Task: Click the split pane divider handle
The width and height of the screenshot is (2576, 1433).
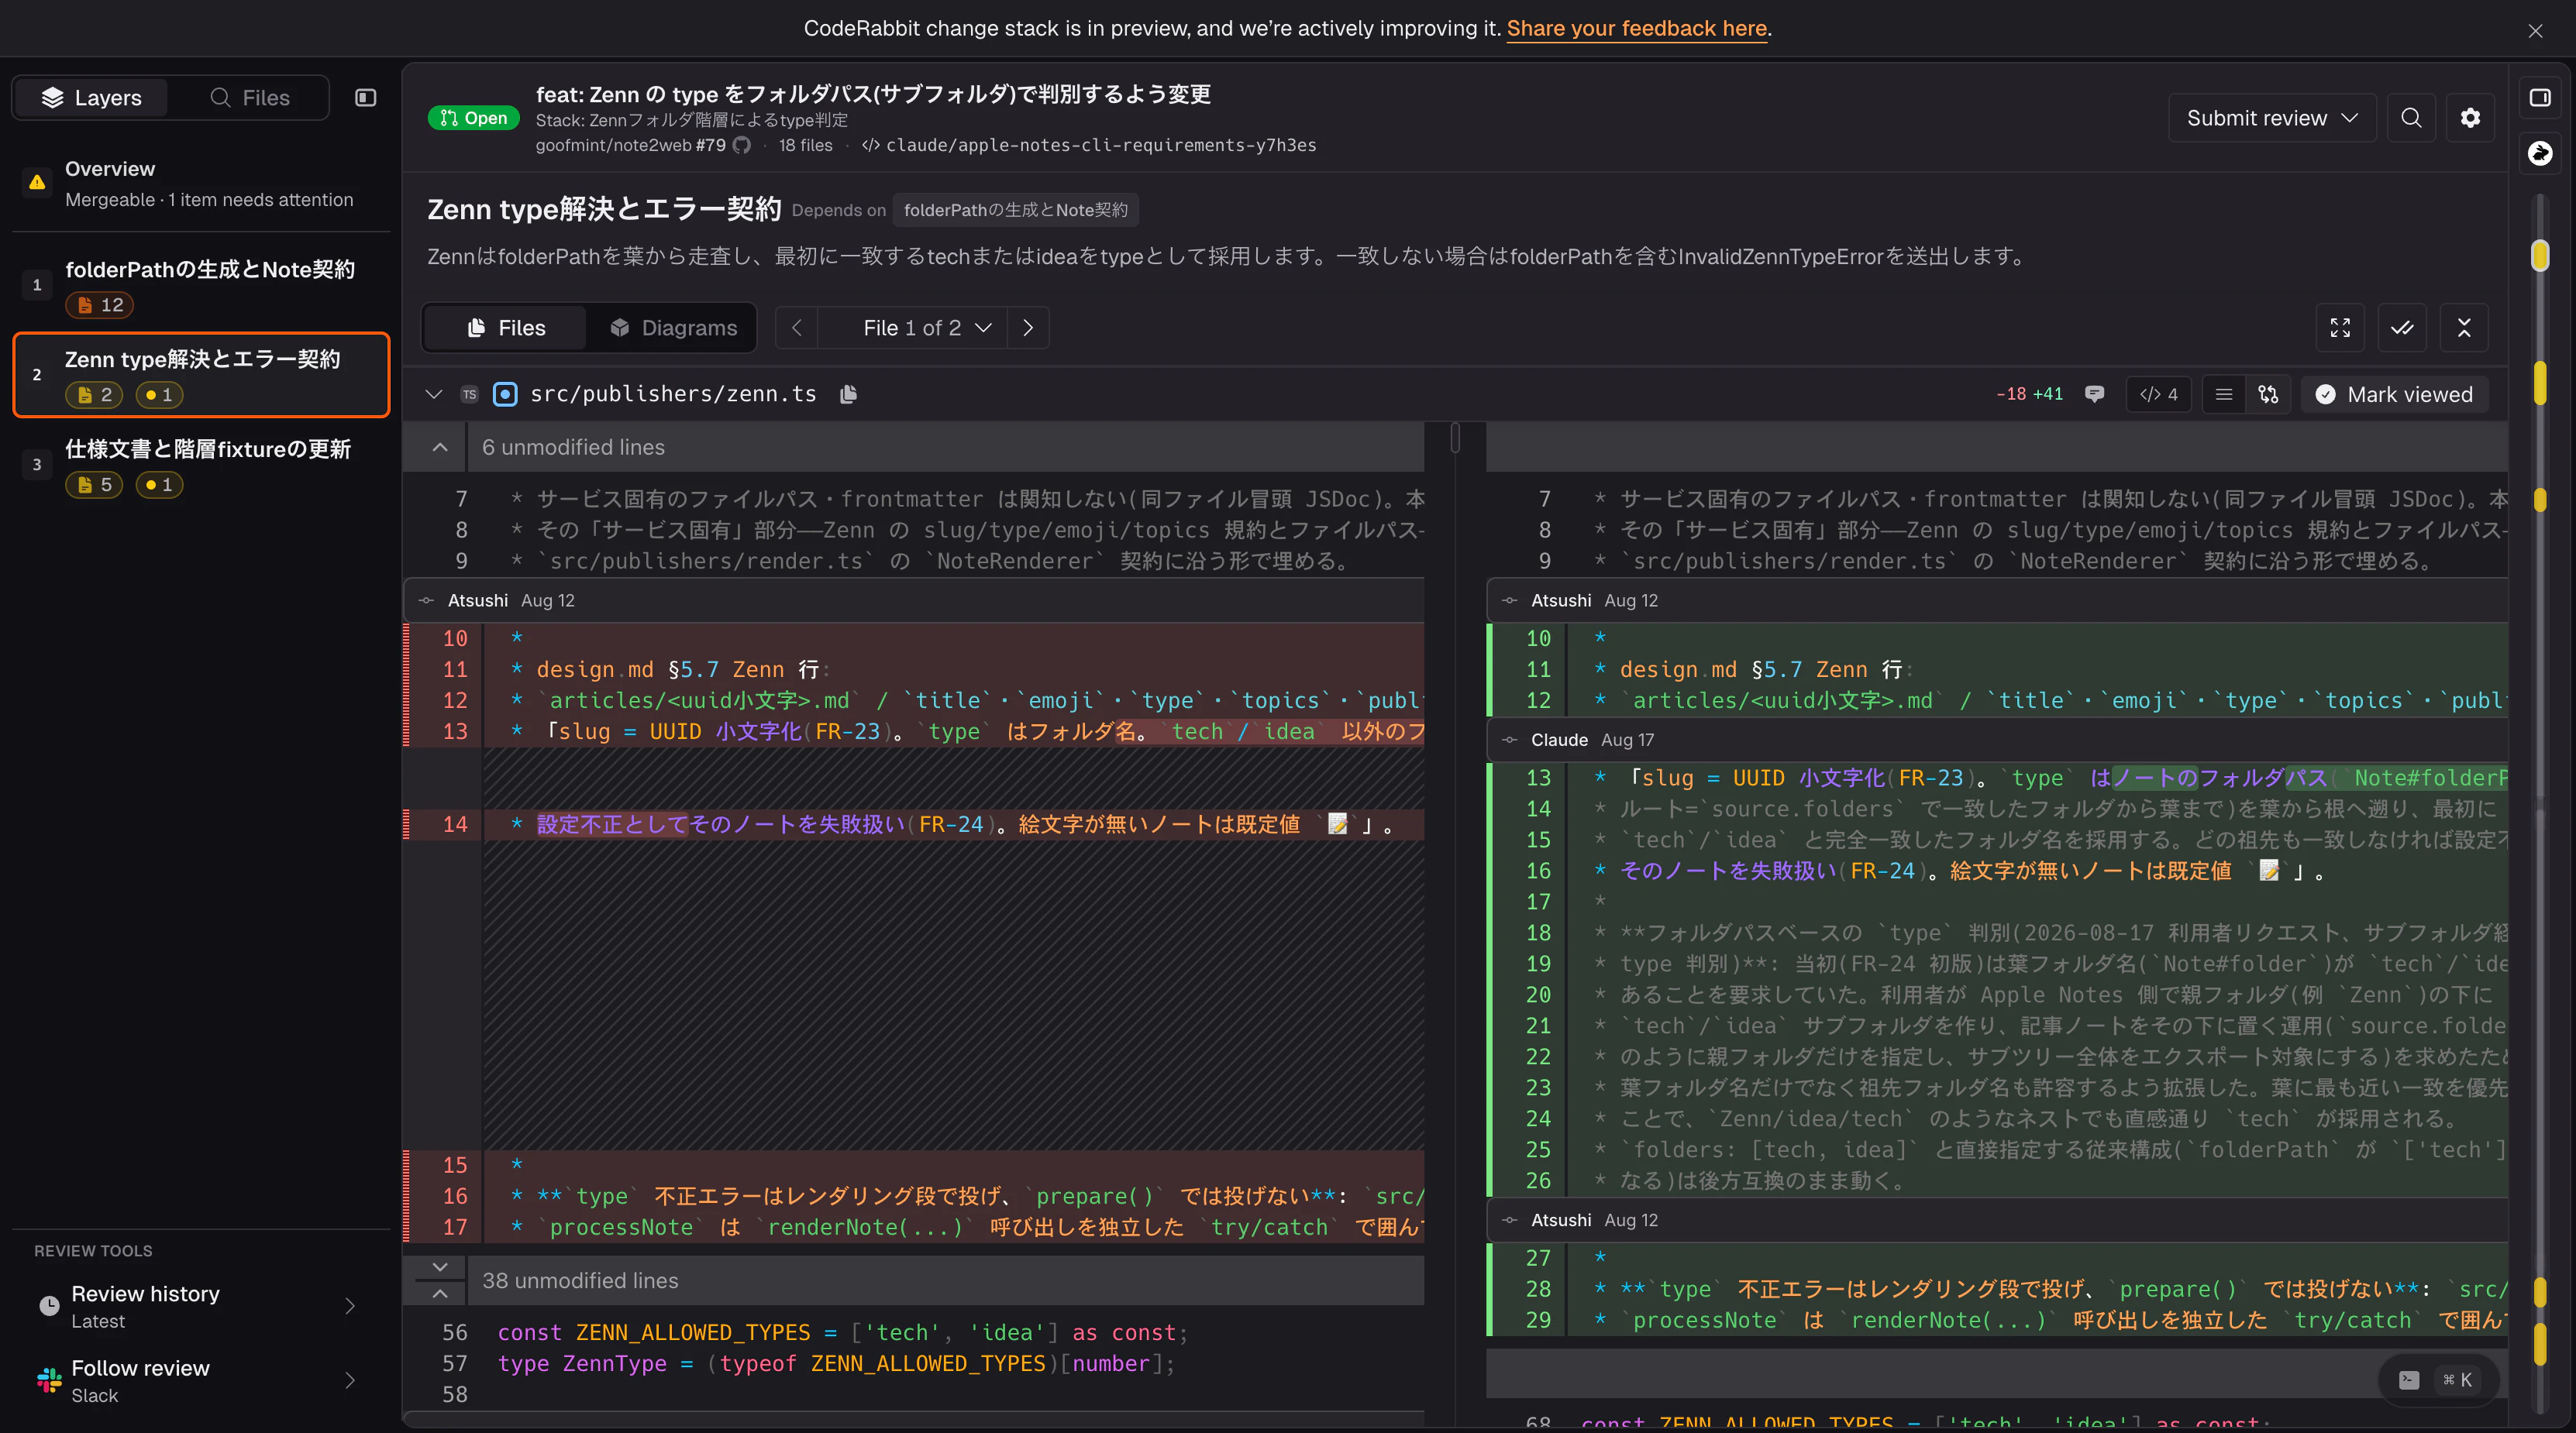Action: pos(1455,438)
